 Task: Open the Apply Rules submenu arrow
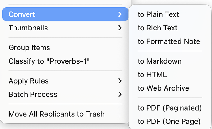(120, 81)
